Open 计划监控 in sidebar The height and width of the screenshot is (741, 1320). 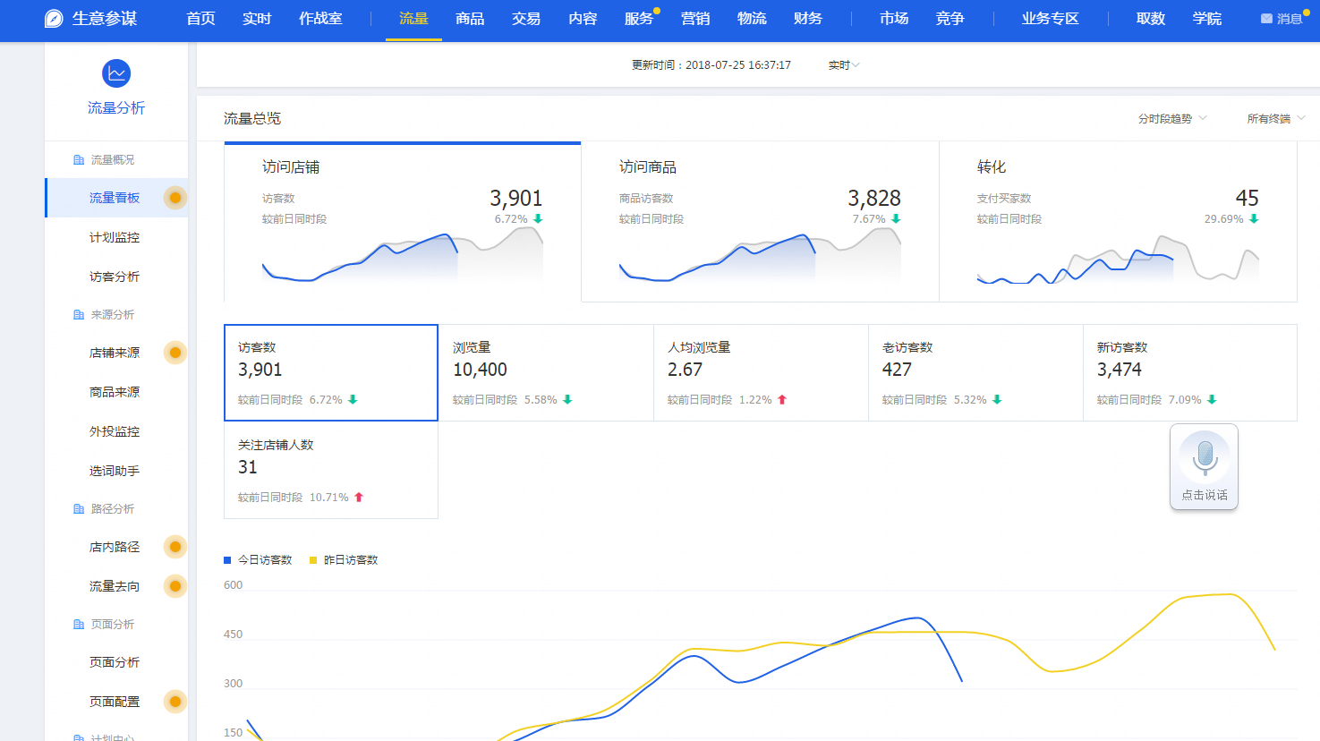point(116,237)
